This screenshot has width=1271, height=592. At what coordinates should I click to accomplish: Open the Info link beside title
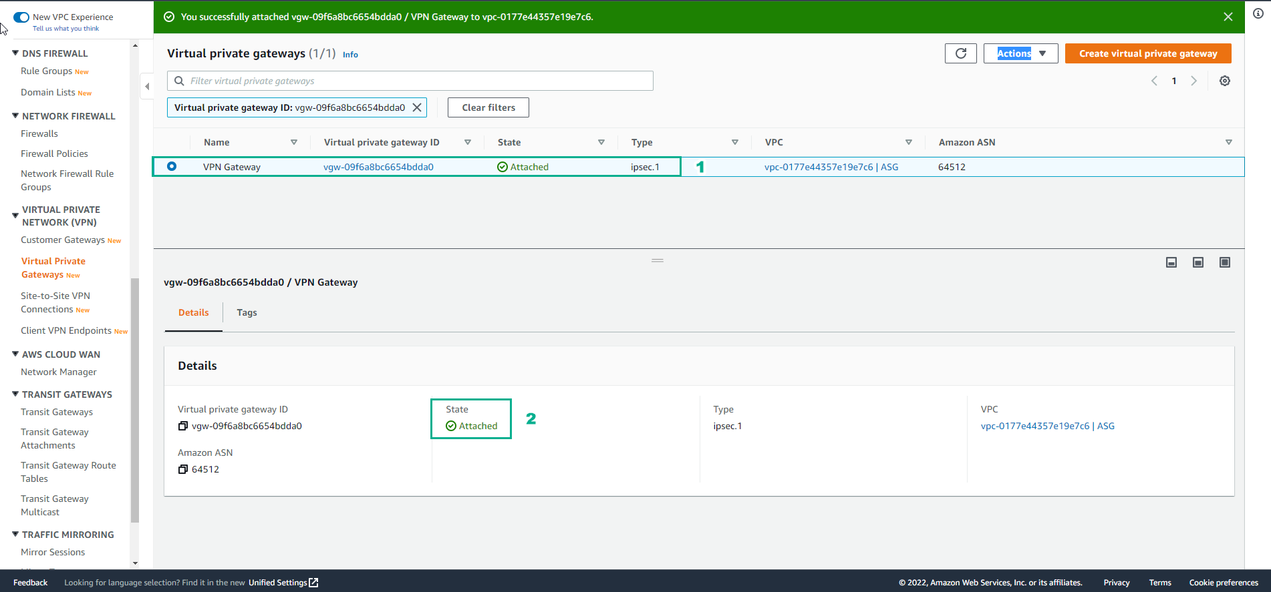(x=350, y=55)
